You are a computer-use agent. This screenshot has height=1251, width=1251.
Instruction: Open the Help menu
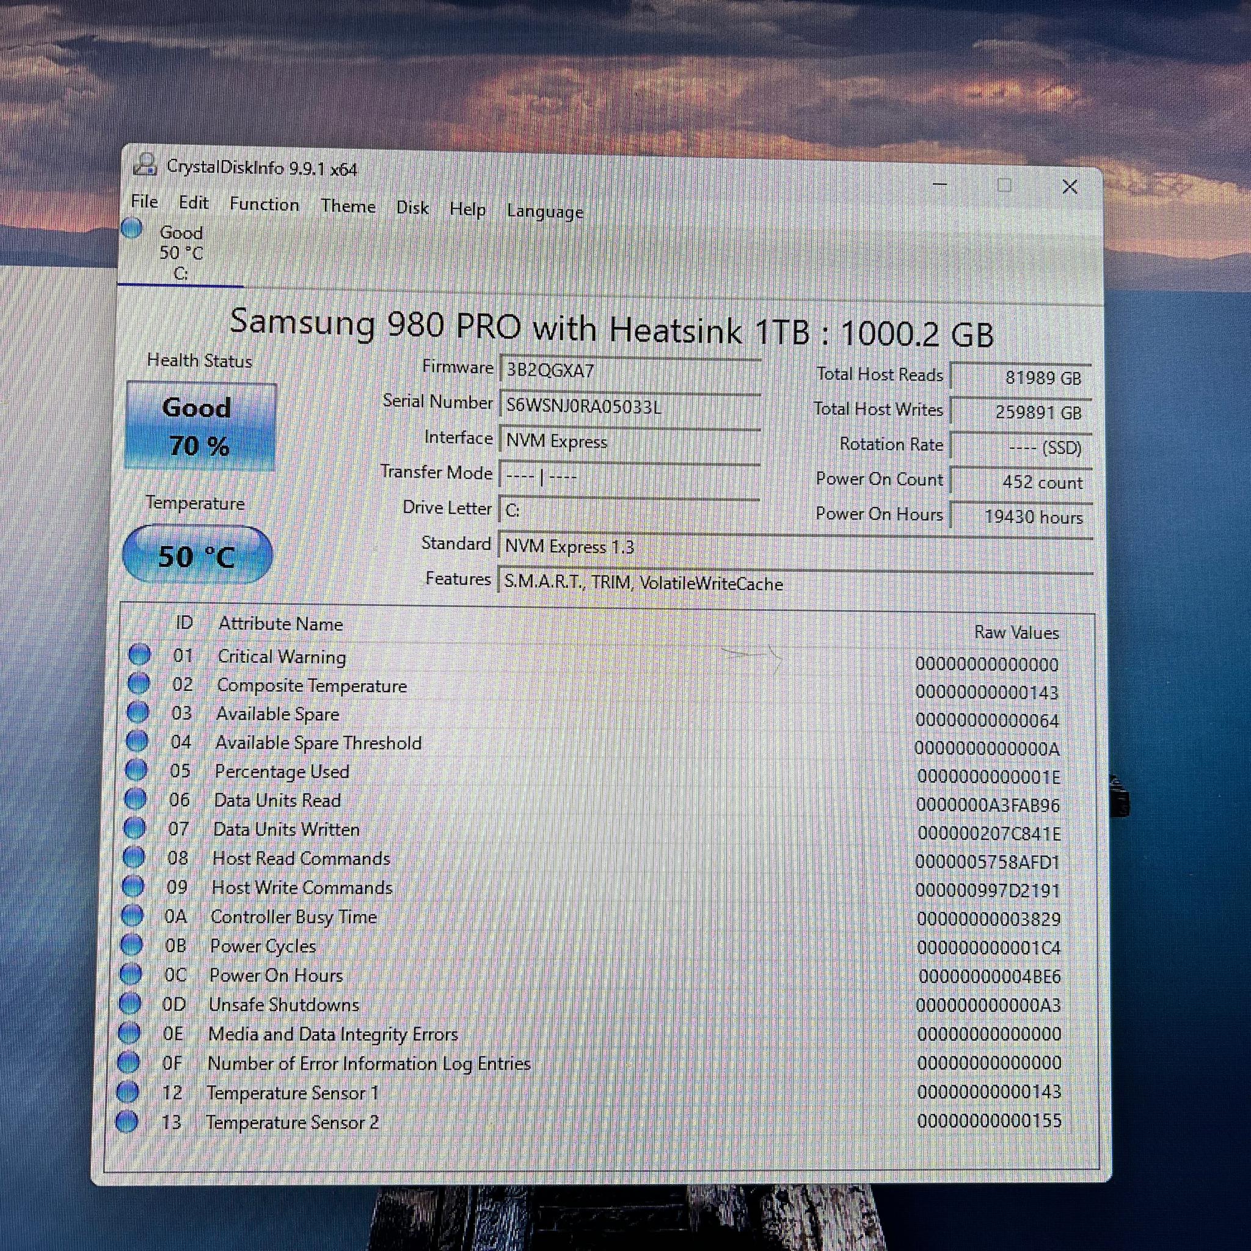point(467,209)
